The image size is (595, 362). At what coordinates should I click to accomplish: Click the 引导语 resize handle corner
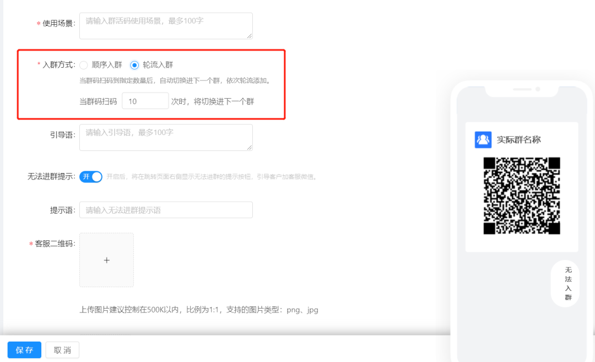(x=250, y=147)
